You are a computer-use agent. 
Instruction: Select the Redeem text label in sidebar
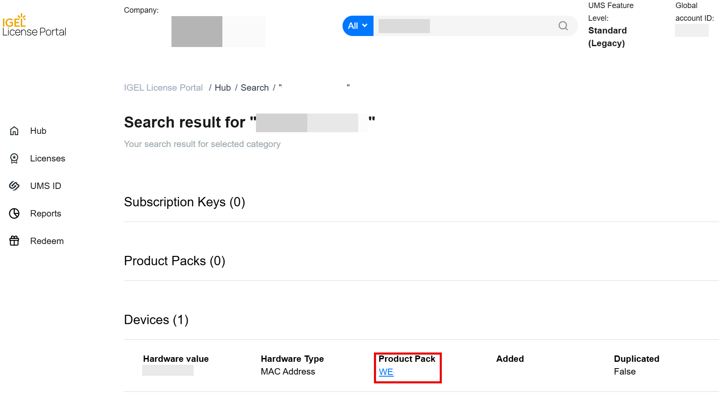click(x=47, y=241)
